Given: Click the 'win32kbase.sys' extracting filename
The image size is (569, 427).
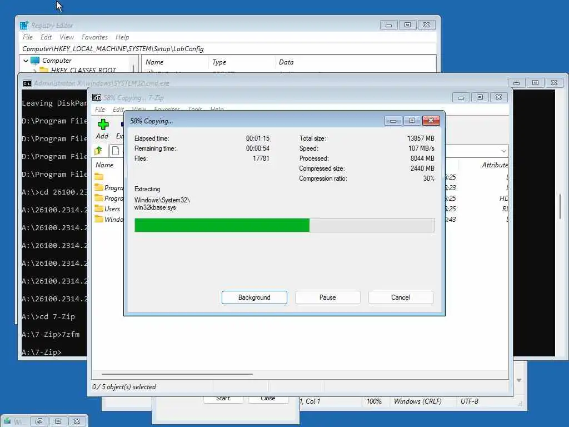Looking at the screenshot, I should pyautogui.click(x=155, y=207).
